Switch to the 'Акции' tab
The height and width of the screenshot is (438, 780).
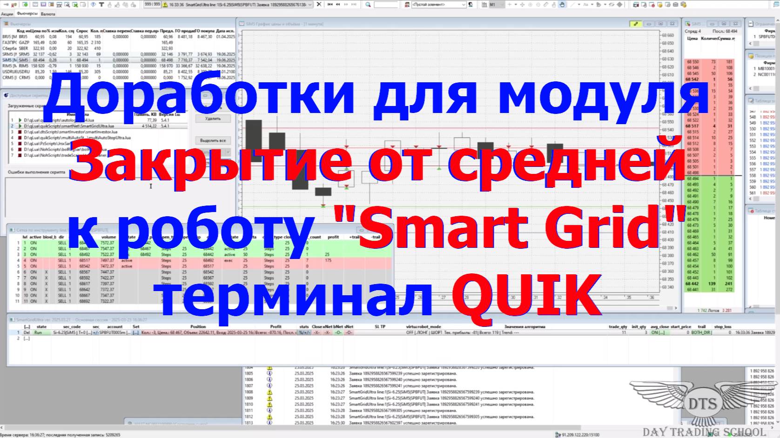pos(8,14)
